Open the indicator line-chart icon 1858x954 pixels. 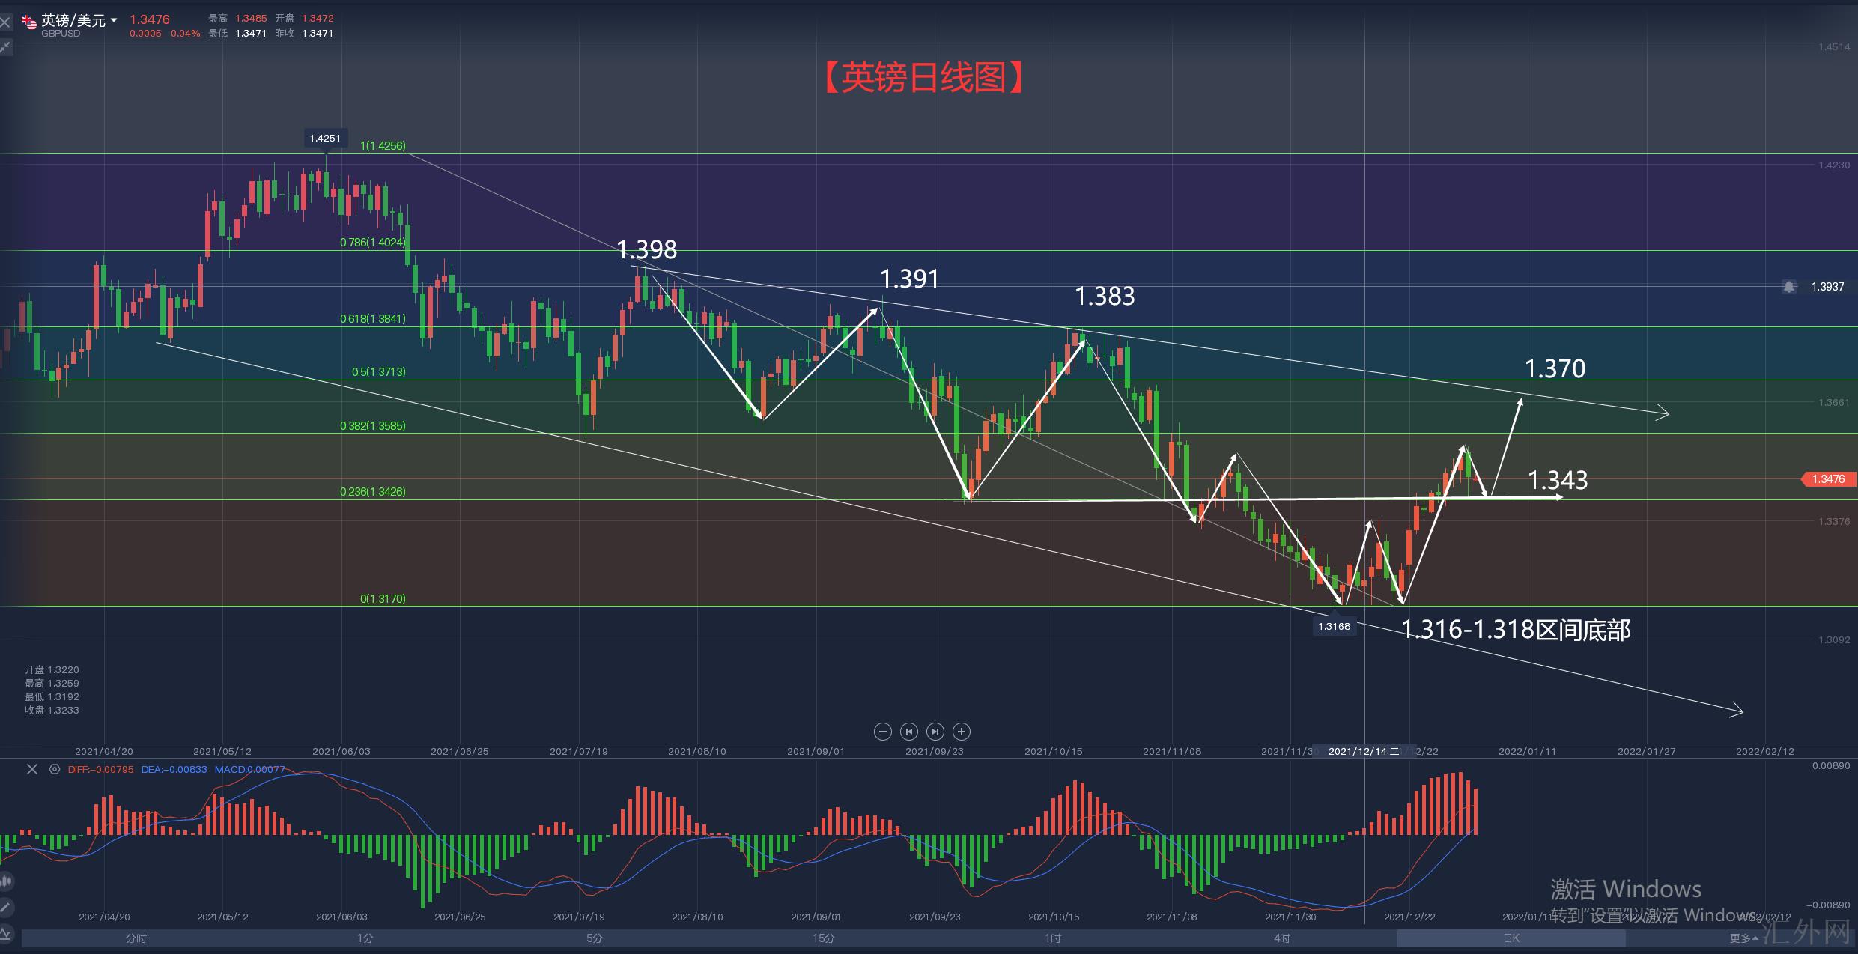(x=4, y=933)
